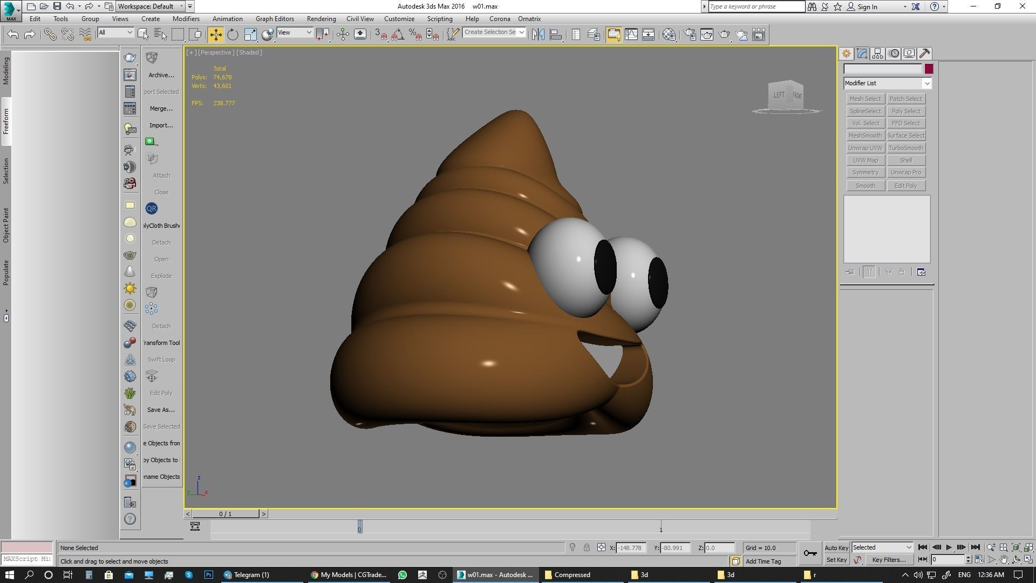This screenshot has height=583, width=1036.
Task: Open the viewport Shaded label menu
Action: (x=249, y=52)
